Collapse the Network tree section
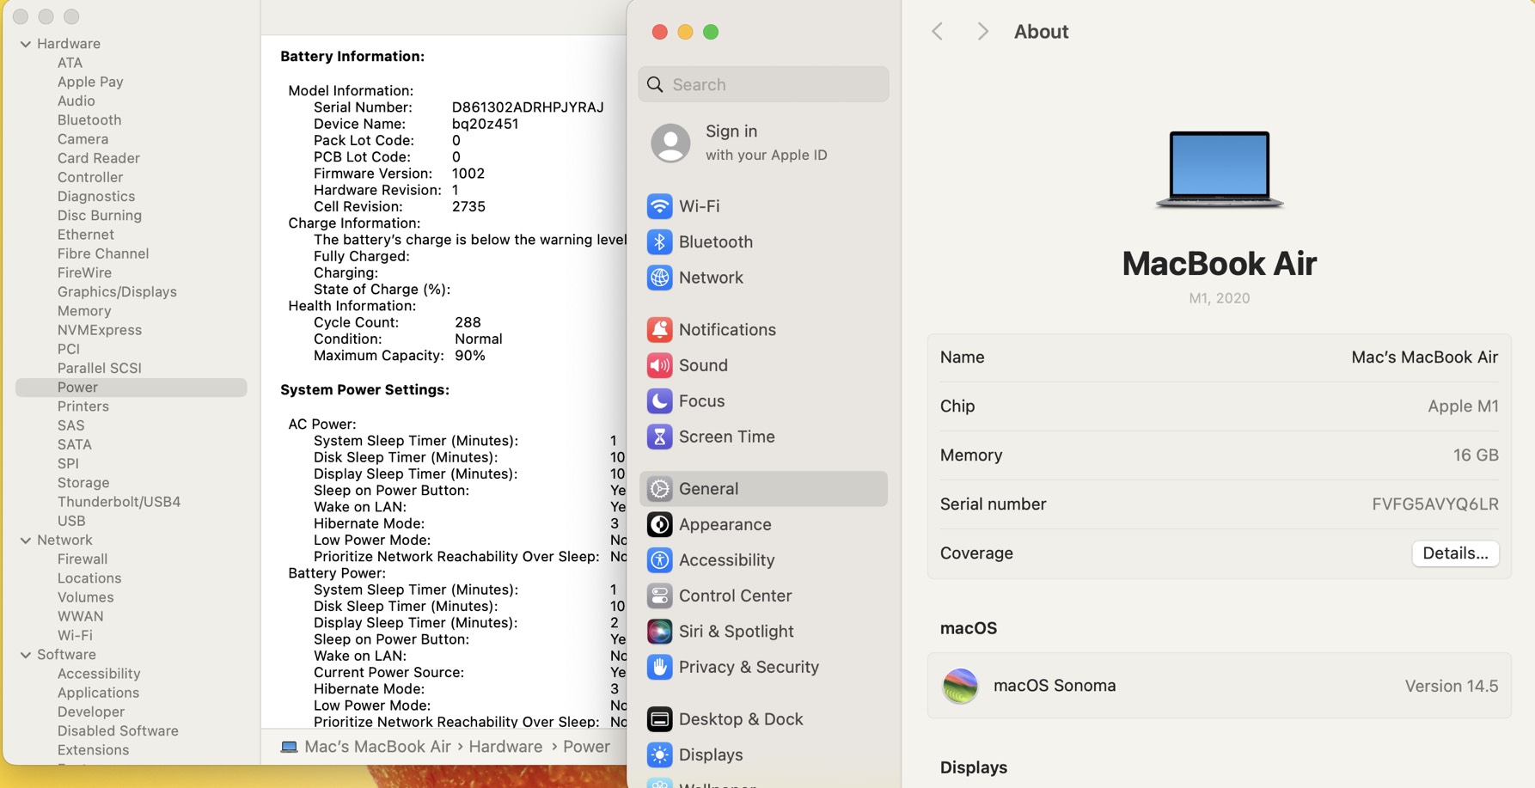Image resolution: width=1535 pixels, height=788 pixels. (x=26, y=541)
